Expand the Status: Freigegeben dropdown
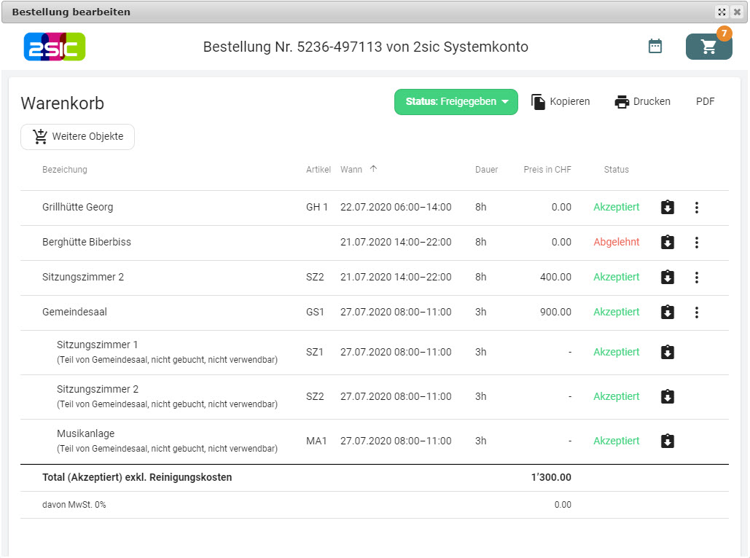Screen dimensions: 750x558 click(456, 102)
